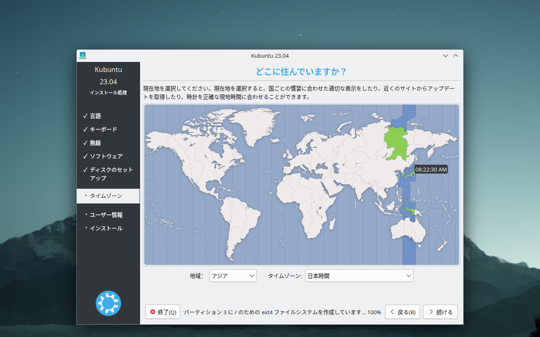Click the 08:22:30 AM time label on the map
This screenshot has width=540, height=337.
431,169
